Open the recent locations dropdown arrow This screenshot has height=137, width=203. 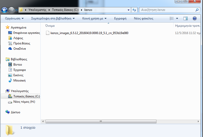[x=16, y=10]
